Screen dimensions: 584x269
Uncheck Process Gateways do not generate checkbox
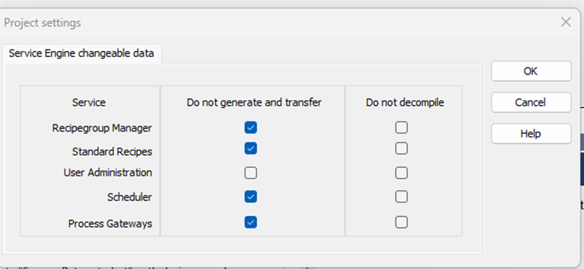pos(251,222)
